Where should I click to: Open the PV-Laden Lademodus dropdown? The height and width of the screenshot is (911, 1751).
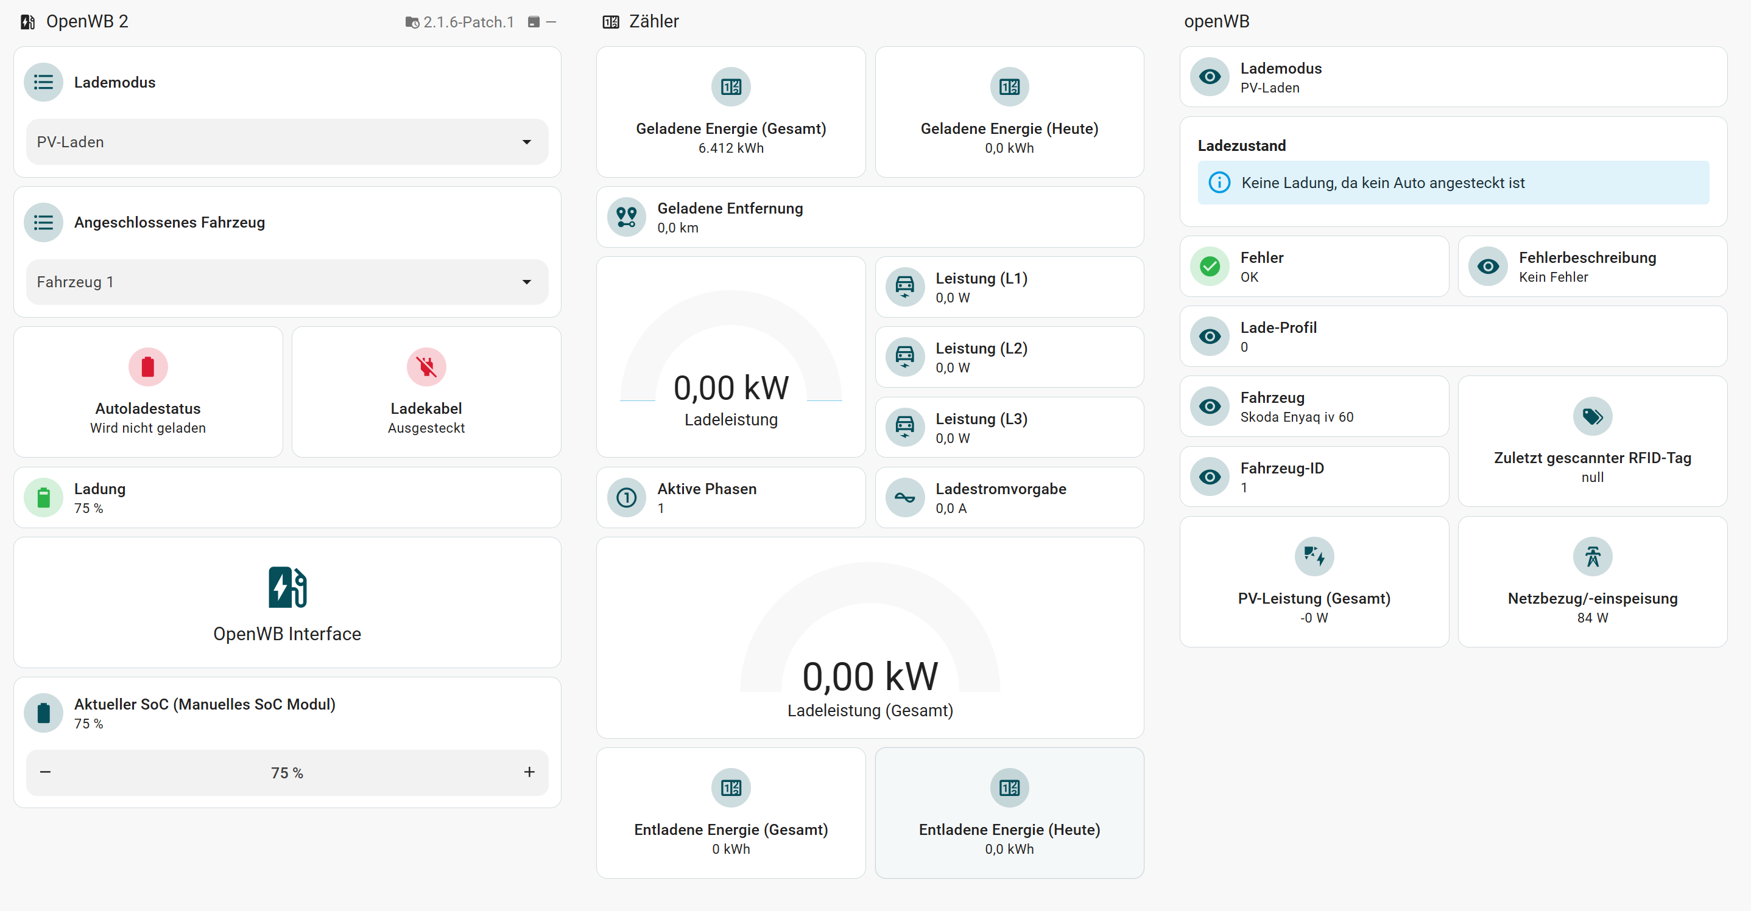pyautogui.click(x=287, y=142)
